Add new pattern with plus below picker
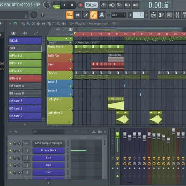This screenshot has width=186, height=186. point(25,124)
